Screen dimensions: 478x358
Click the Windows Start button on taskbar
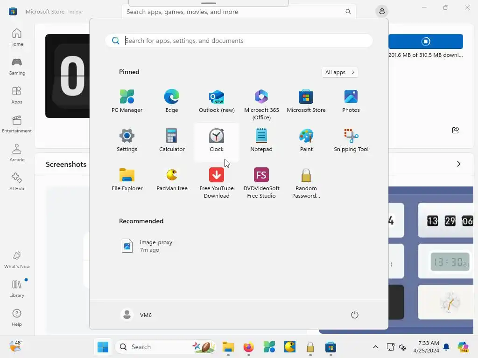pos(103,347)
